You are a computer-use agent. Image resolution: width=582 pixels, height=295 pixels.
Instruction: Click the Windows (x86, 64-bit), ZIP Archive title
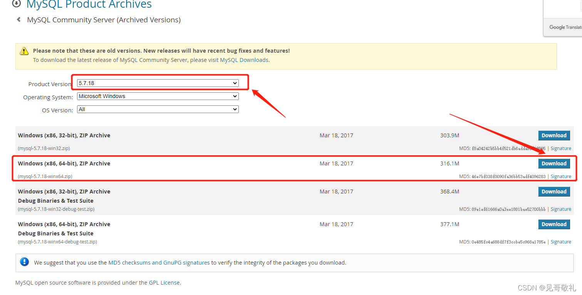pyautogui.click(x=64, y=163)
